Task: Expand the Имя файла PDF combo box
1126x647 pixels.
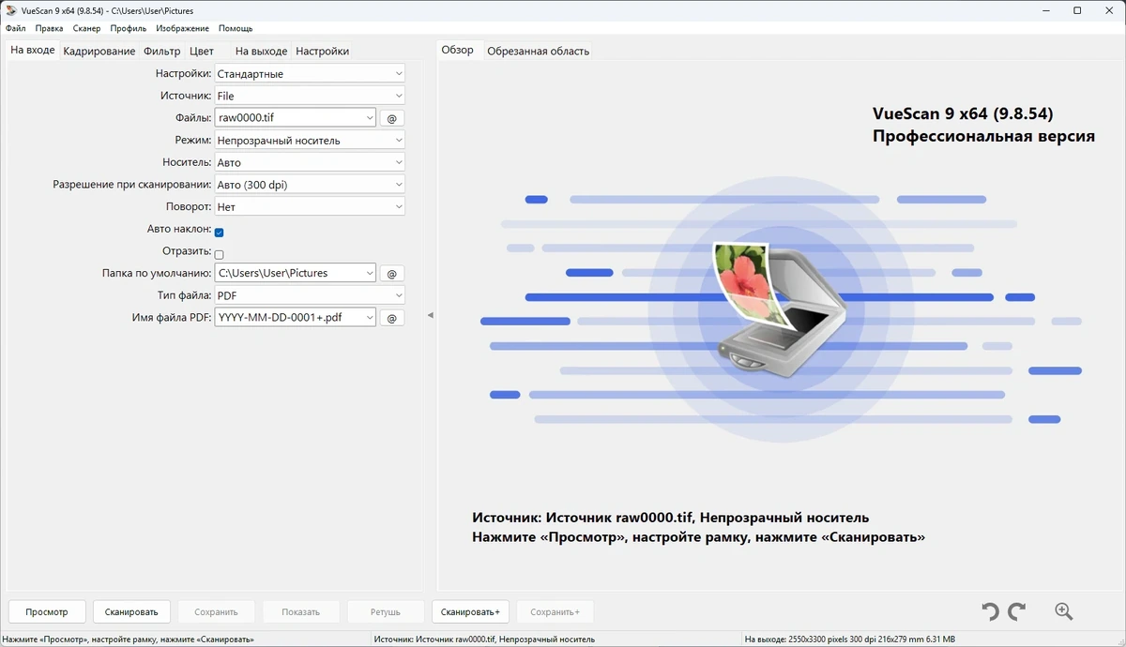Action: (x=370, y=317)
